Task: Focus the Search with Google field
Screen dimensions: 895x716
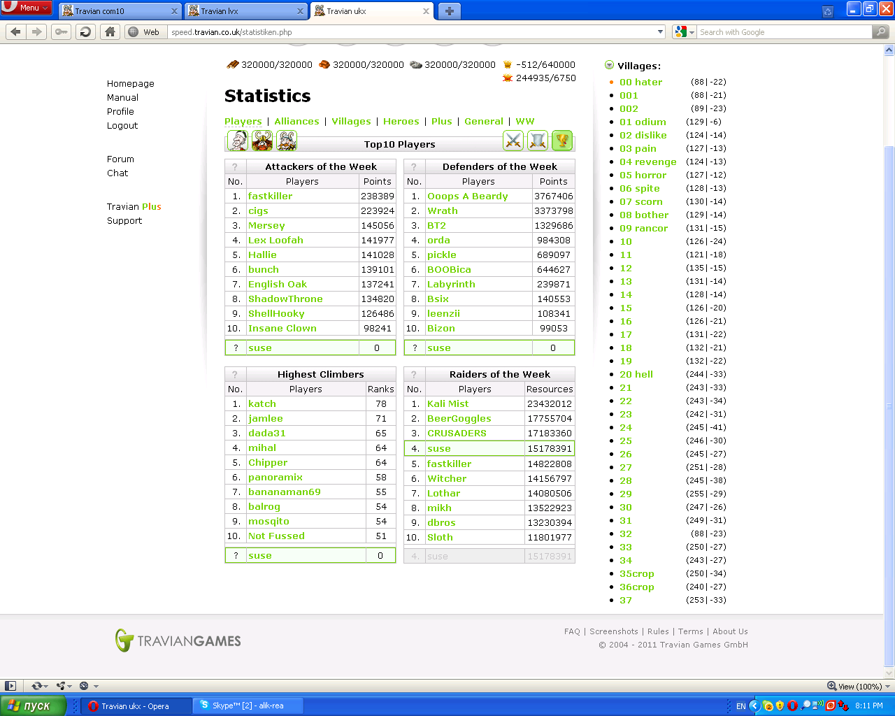Action: pos(785,32)
